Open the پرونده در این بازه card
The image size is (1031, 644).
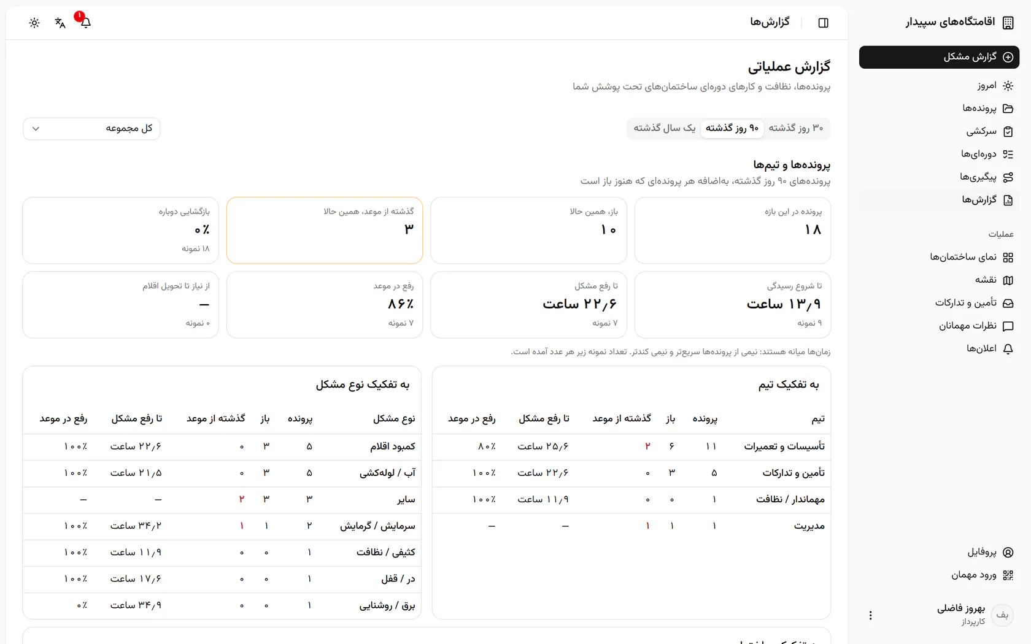(x=733, y=231)
